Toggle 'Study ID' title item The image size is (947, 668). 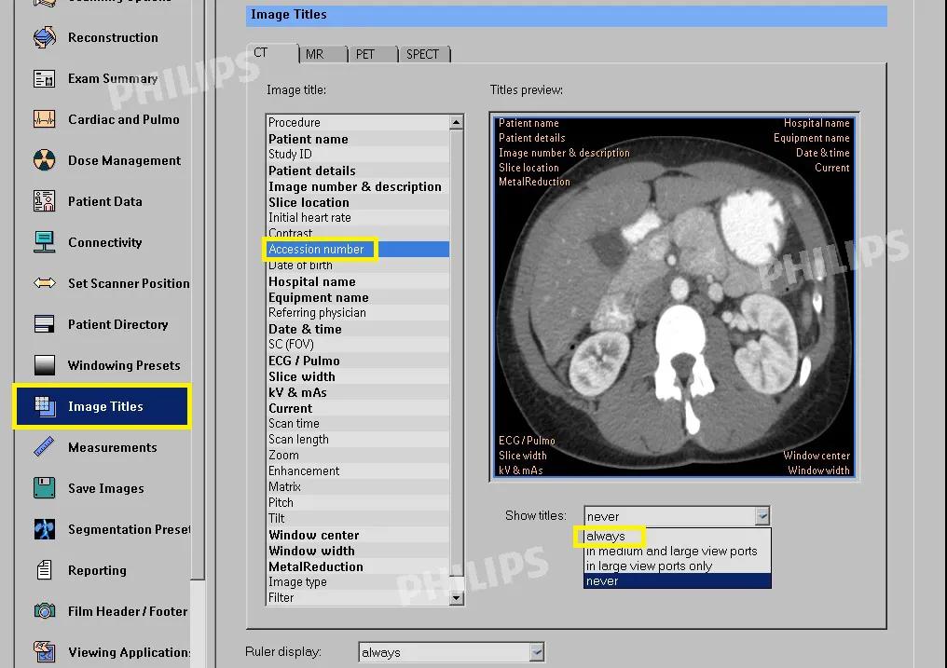[290, 155]
